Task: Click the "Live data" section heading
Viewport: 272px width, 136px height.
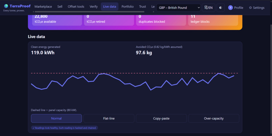Action: pos(36,36)
